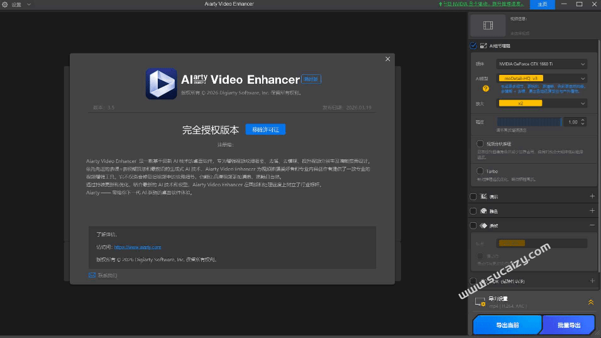Expand the 颜色 color section with plus
This screenshot has width=601, height=338.
click(592, 211)
